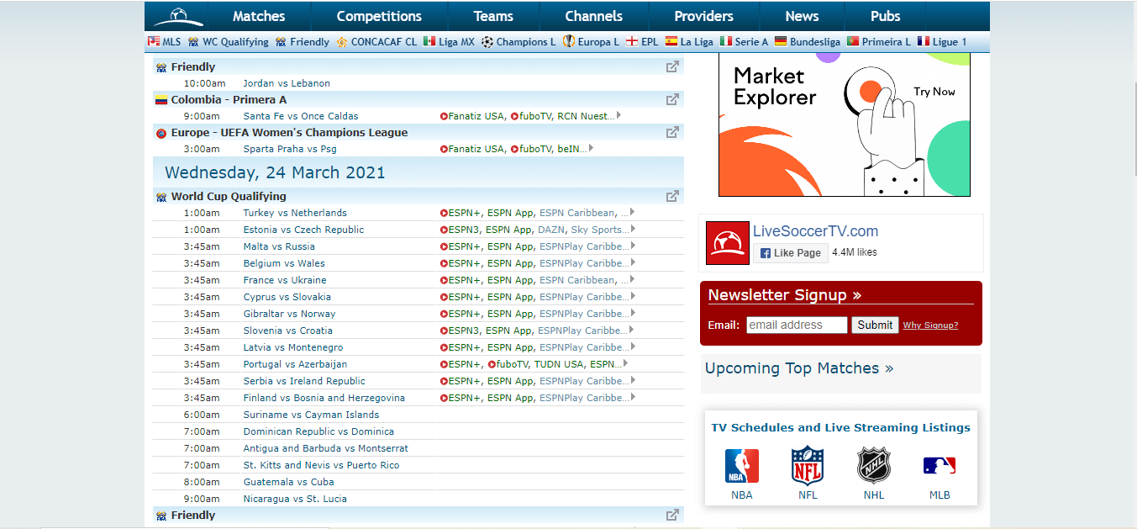Open Upcoming Top Matches link
Image resolution: width=1137 pixels, height=529 pixels.
[799, 368]
